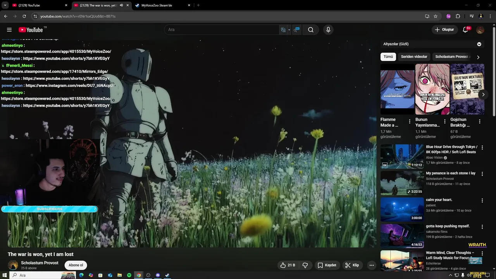Open the Windows Start menu
This screenshot has width=496, height=279.
click(x=4, y=275)
